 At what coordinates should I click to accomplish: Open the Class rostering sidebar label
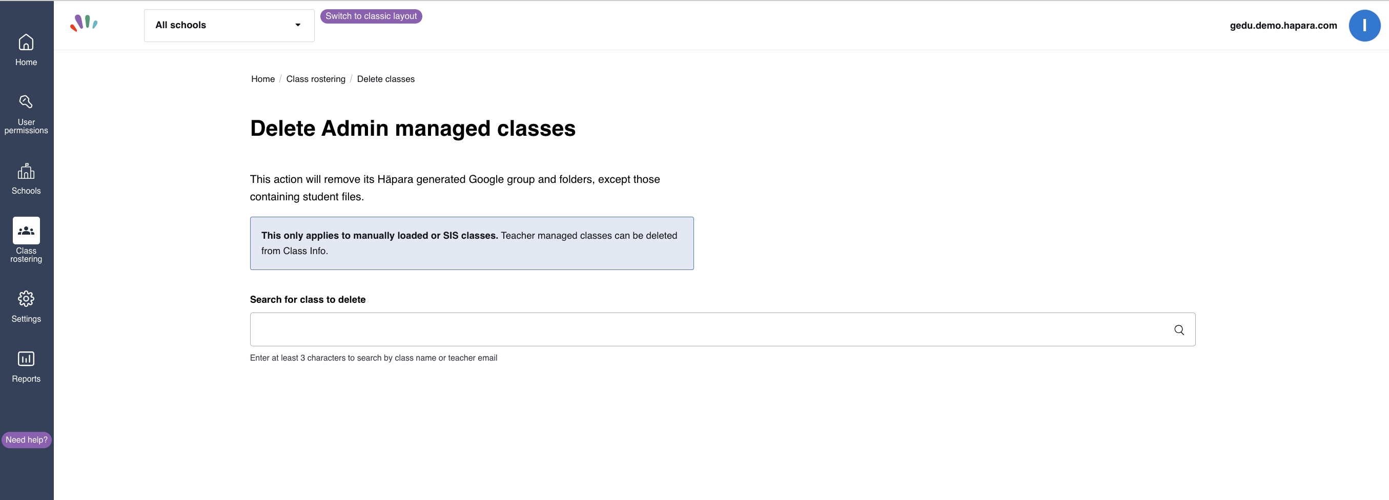(26, 255)
